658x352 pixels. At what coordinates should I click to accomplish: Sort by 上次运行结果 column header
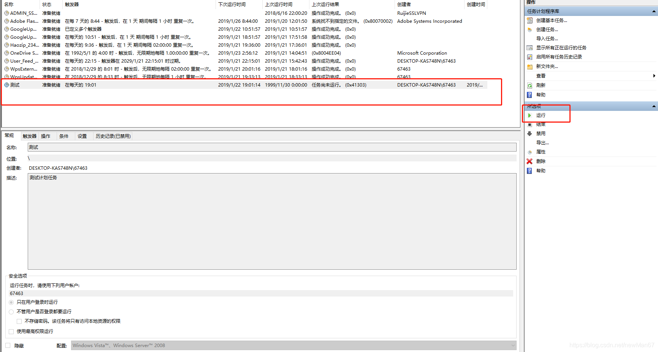tap(352, 5)
